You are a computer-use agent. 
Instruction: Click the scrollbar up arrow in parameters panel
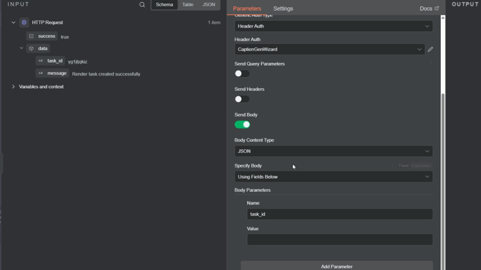(443, 18)
